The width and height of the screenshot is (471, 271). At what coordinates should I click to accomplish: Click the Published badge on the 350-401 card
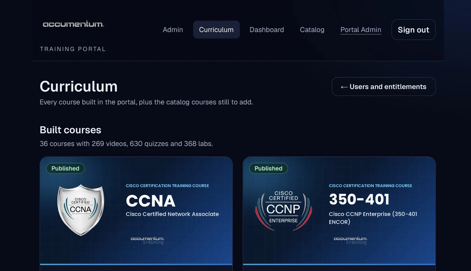pos(268,168)
